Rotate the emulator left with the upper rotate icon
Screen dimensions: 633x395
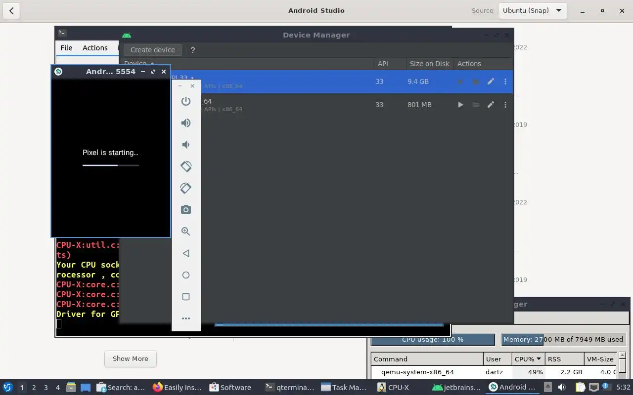click(x=186, y=166)
